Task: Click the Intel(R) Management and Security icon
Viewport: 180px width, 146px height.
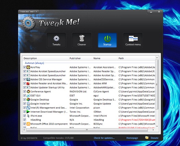Action: (x=28, y=108)
